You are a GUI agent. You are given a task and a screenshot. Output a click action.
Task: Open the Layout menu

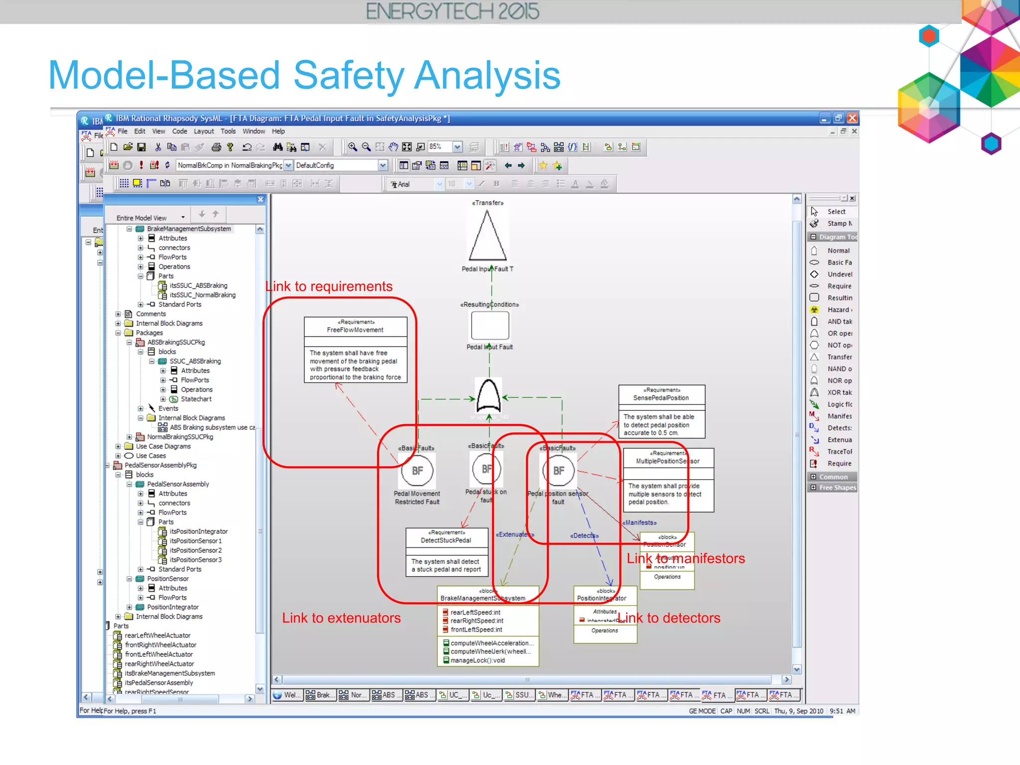(x=204, y=131)
